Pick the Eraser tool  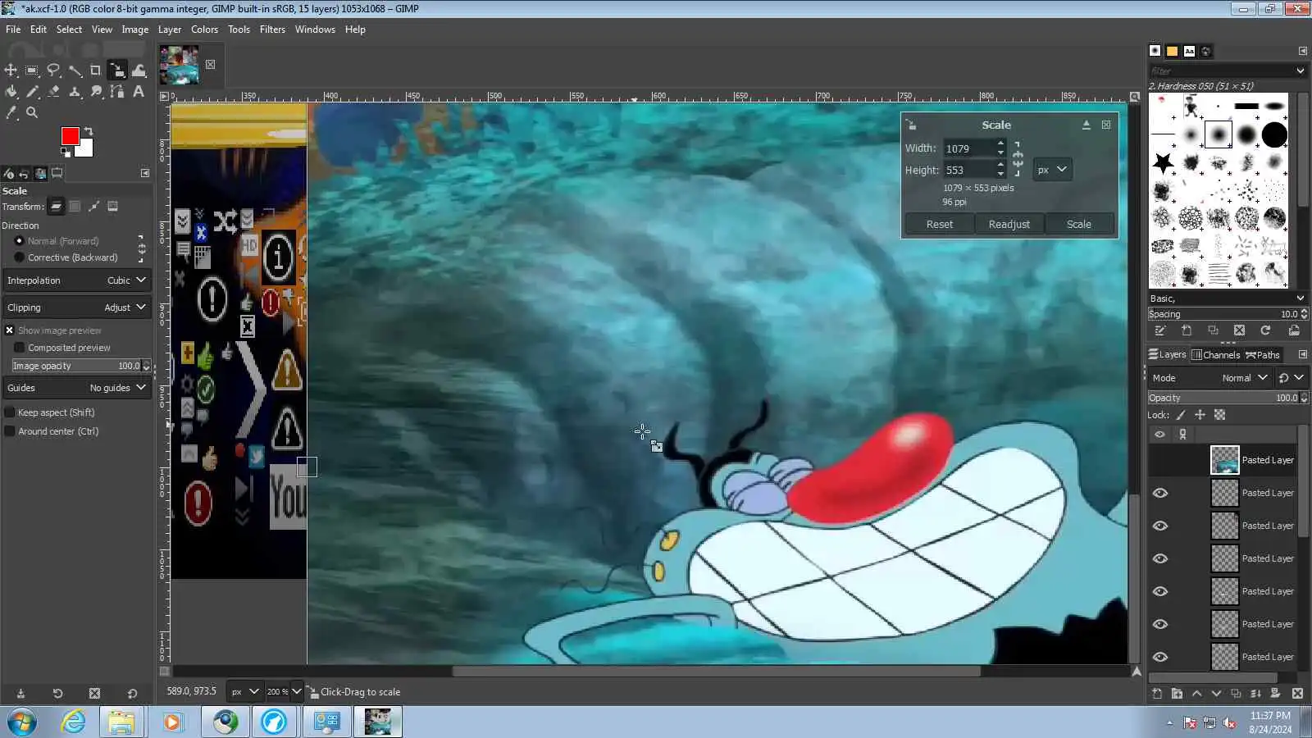click(53, 92)
